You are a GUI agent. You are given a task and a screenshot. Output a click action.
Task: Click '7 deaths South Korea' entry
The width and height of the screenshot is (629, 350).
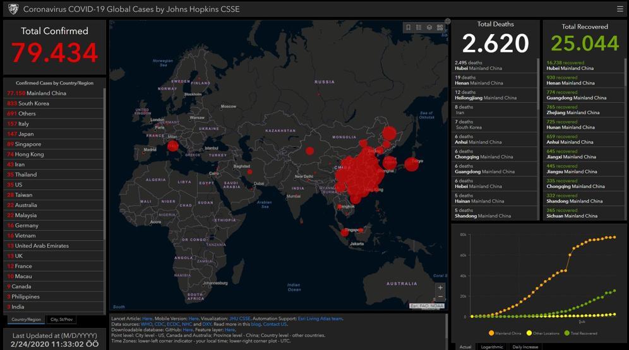point(494,124)
